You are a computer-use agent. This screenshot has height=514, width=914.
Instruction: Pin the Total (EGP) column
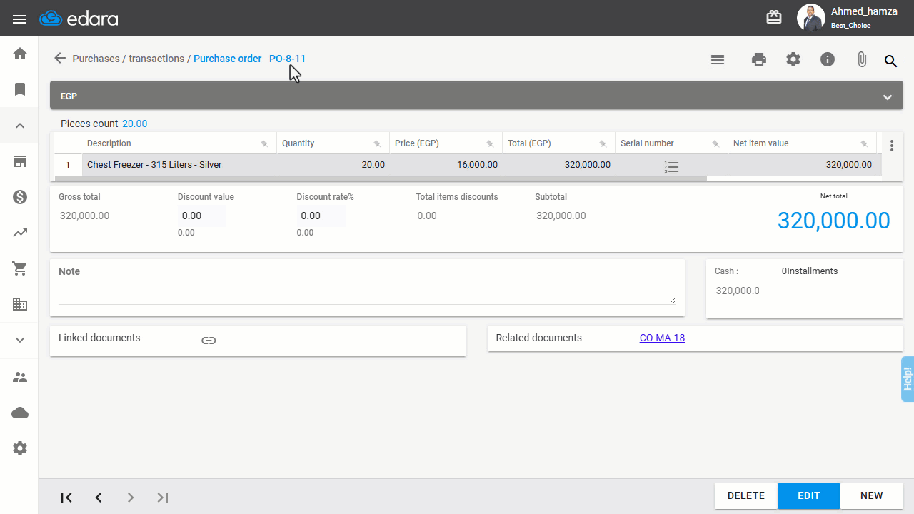[603, 144]
